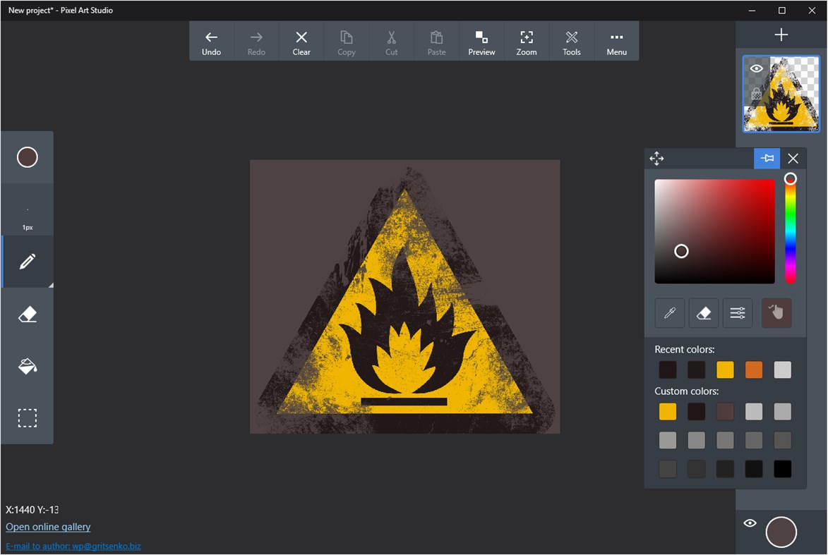Select the Pencil tool

point(27,262)
